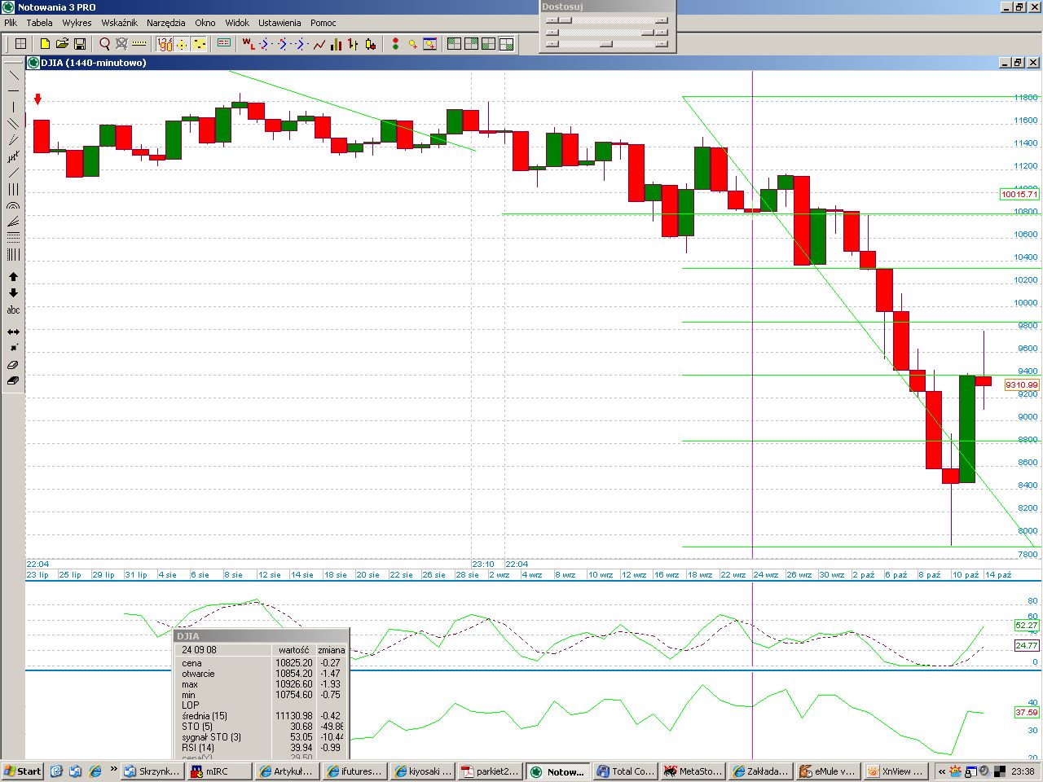Select the Fibonacci arcs drawing tool
This screenshot has height=782, width=1043.
pos(13,206)
